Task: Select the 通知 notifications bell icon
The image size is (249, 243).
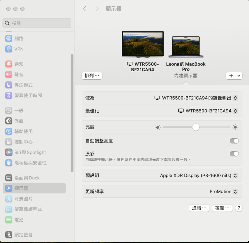Action: tap(9, 64)
